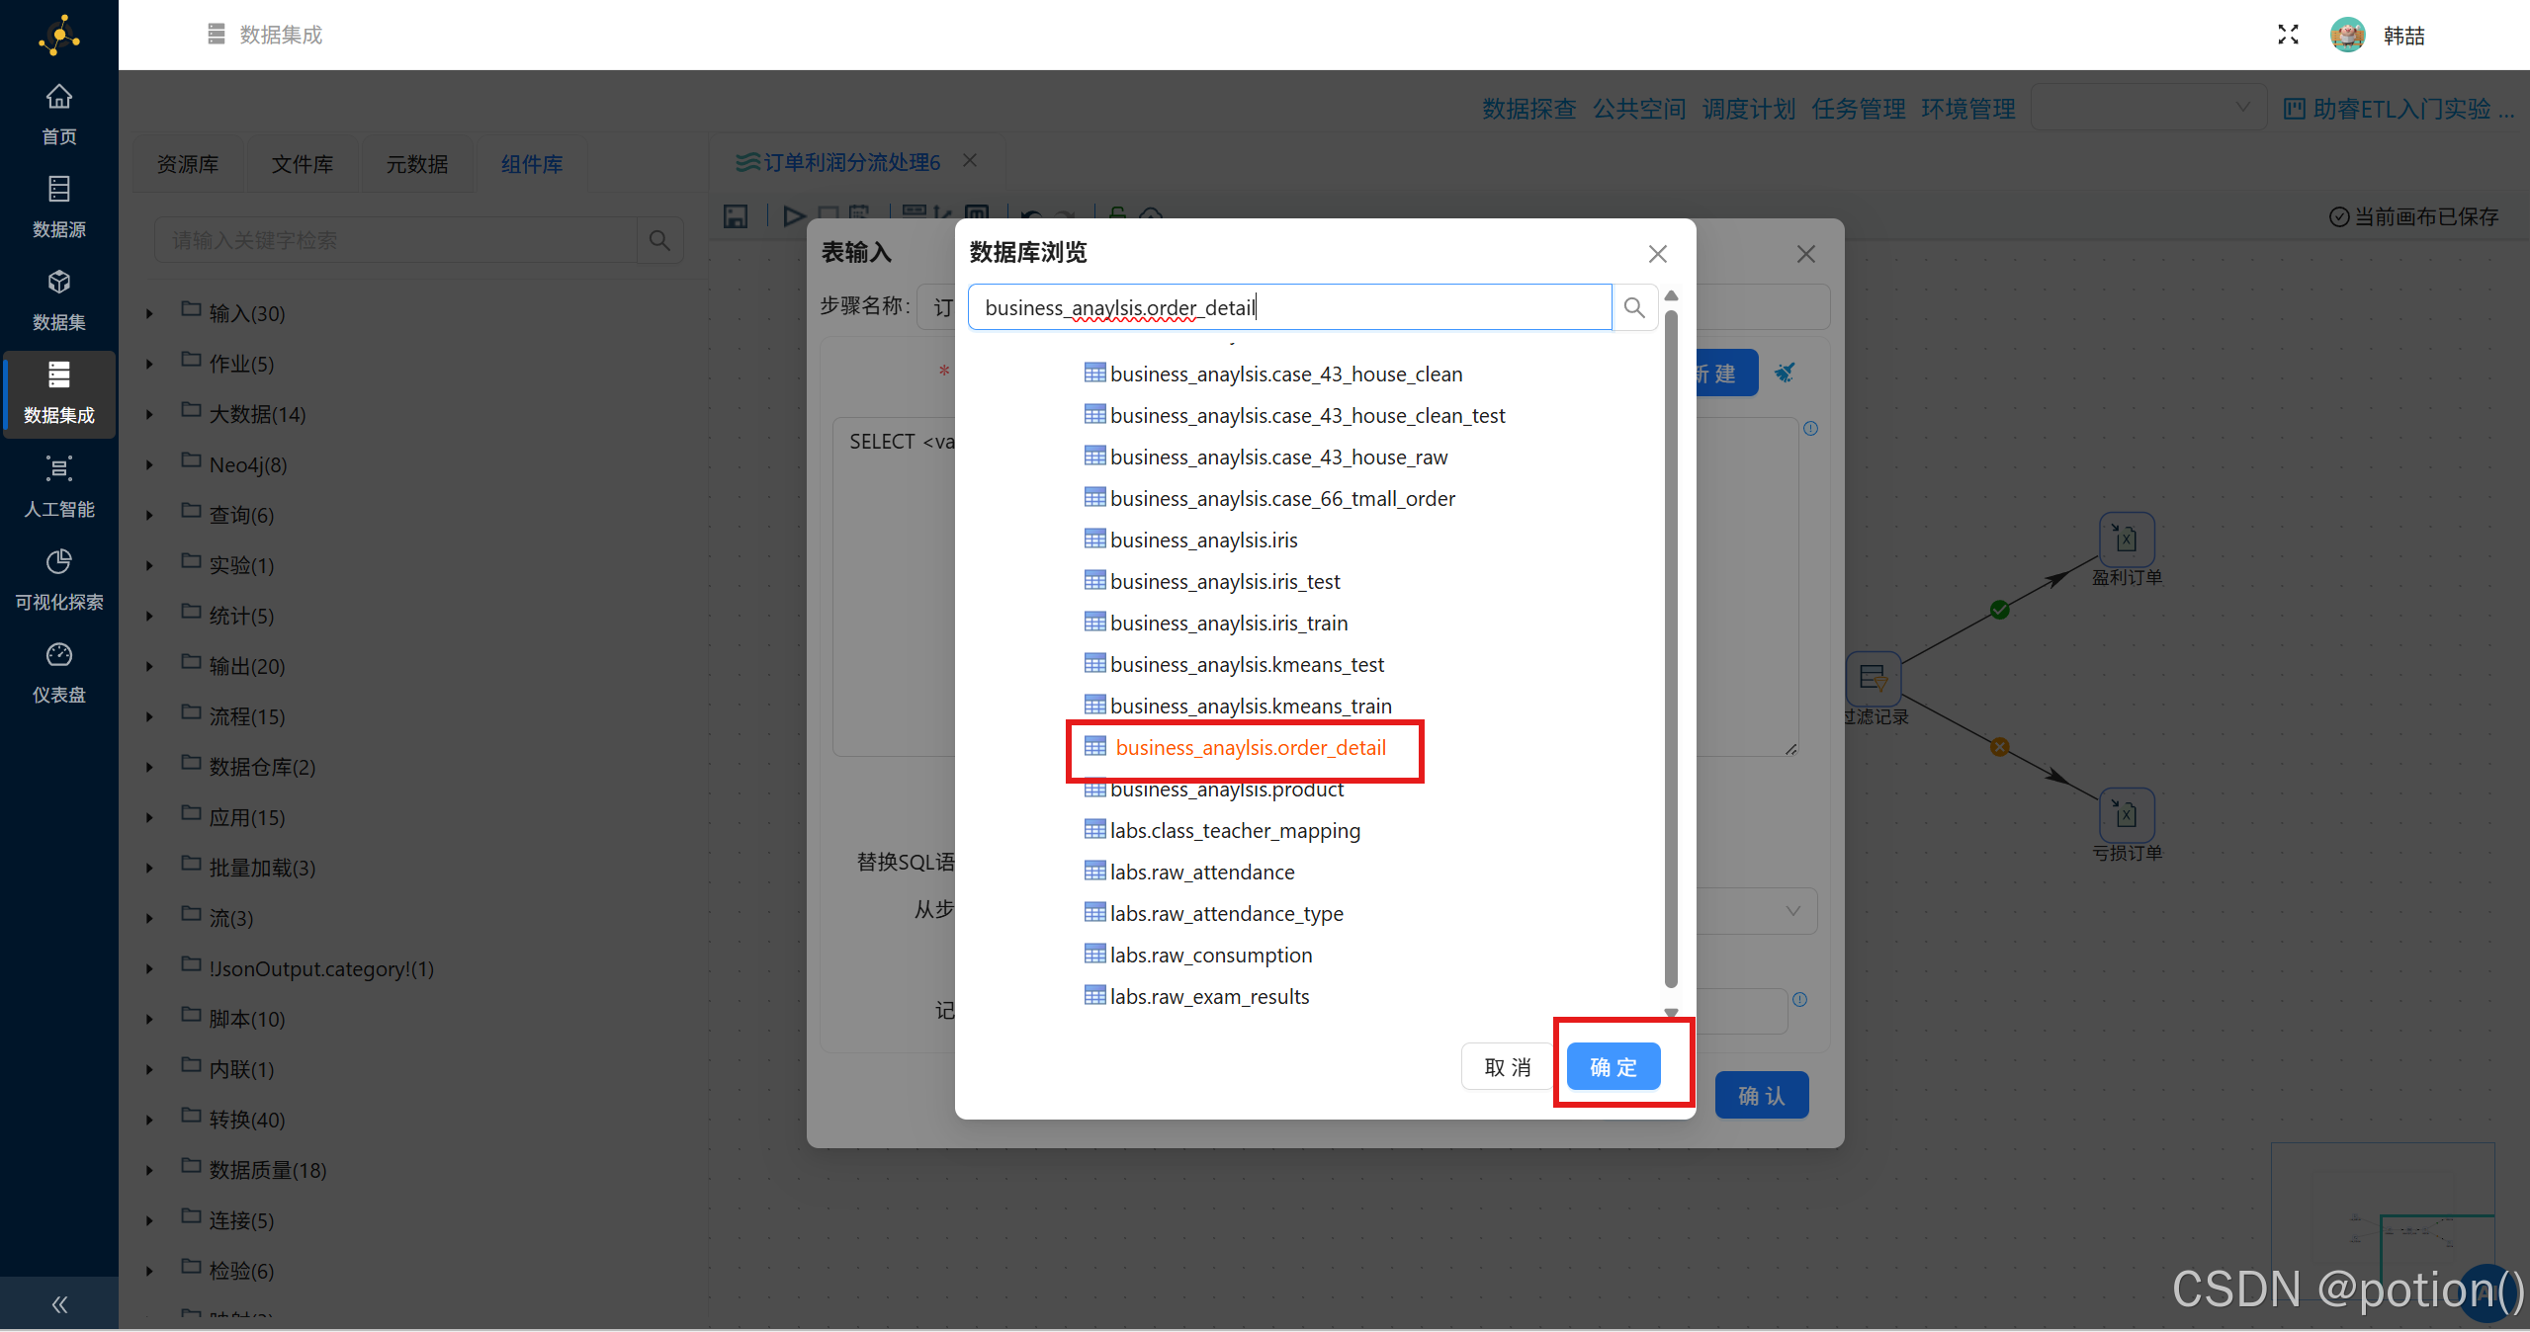Click 取消 to cancel database browser
Viewport: 2530px width, 1332px height.
pyautogui.click(x=1507, y=1067)
